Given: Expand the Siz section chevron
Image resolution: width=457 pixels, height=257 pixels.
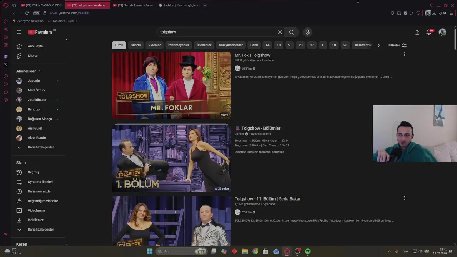Looking at the screenshot, I should (25, 163).
